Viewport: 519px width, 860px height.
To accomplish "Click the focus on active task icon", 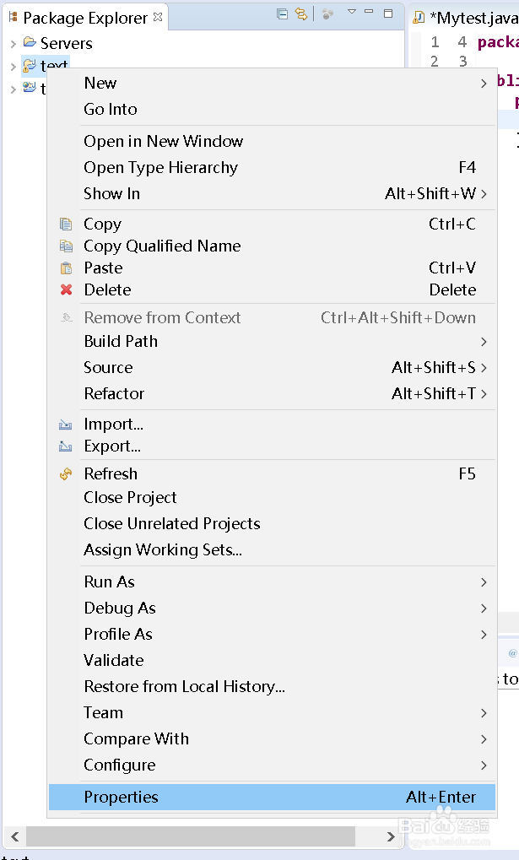I will coord(327,14).
